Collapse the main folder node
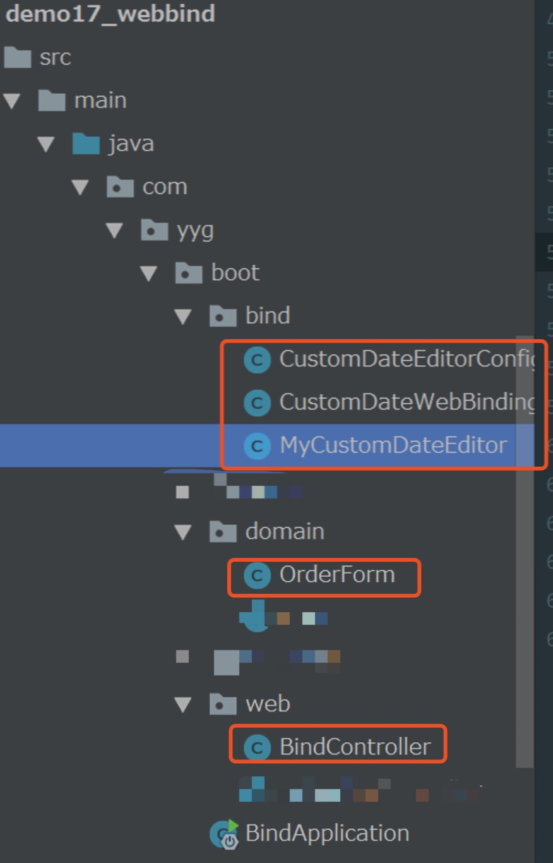The image size is (553, 863). [x=11, y=100]
